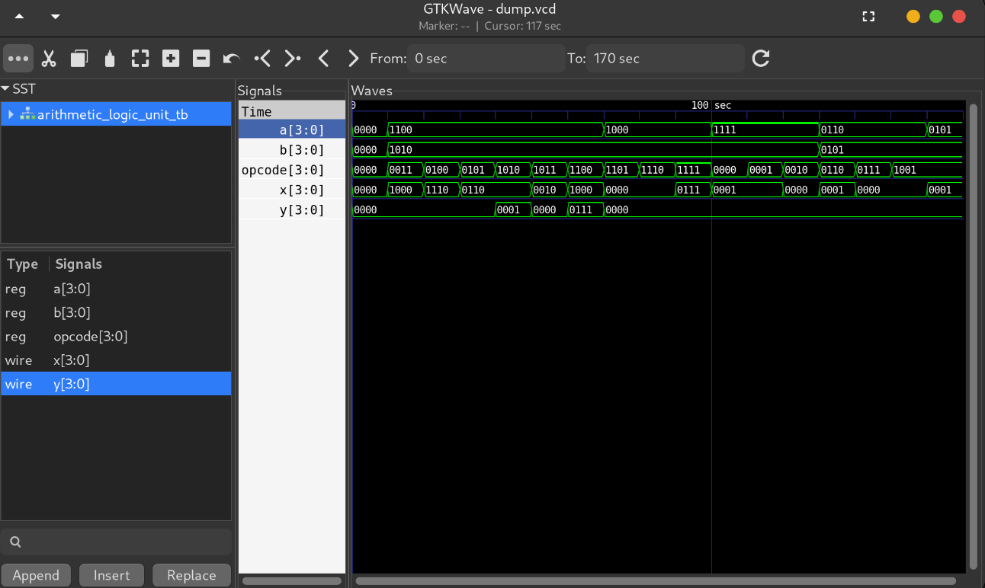Focus the From time input field

pyautogui.click(x=486, y=59)
